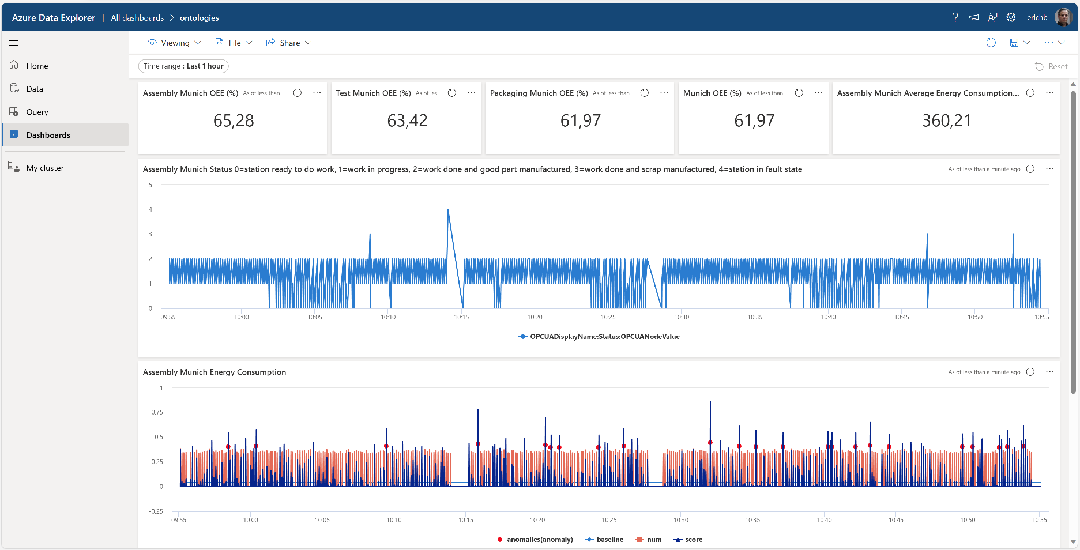Go to Query in the sidebar
Screen dimensions: 1080x550
point(37,112)
